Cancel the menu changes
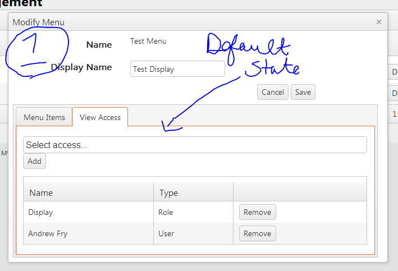 (x=273, y=92)
